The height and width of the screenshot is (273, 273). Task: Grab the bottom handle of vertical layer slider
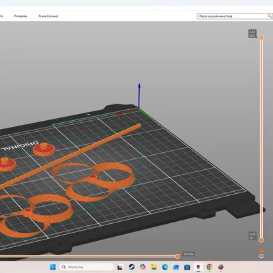click(x=261, y=240)
